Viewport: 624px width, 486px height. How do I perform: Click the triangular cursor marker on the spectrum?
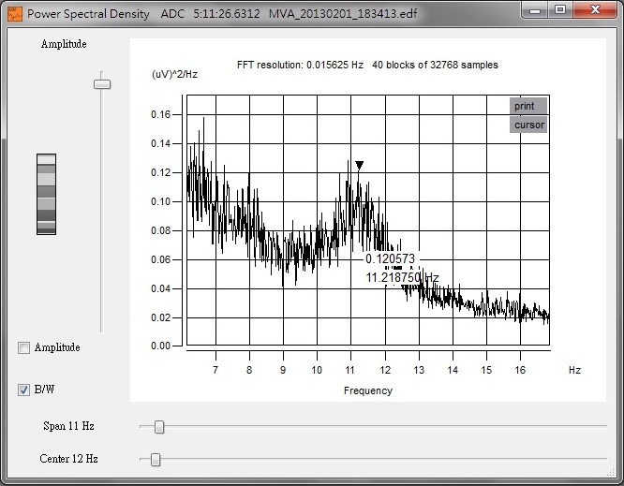click(360, 165)
